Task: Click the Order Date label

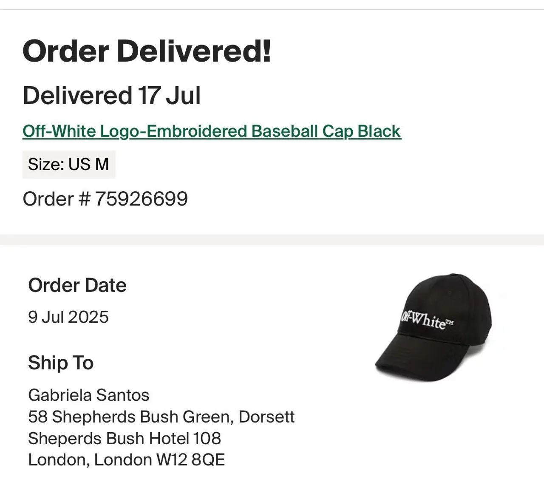Action: (x=77, y=285)
